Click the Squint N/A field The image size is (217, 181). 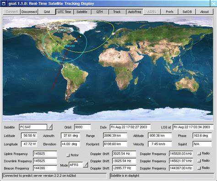tap(202, 144)
